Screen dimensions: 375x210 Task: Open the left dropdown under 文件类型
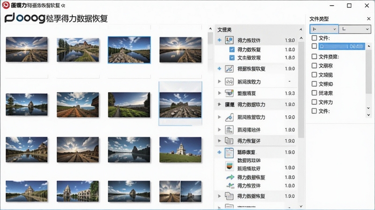(324, 29)
